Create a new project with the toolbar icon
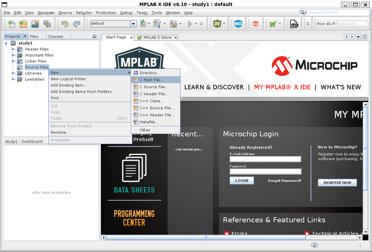372x252 pixels. tap(23, 24)
